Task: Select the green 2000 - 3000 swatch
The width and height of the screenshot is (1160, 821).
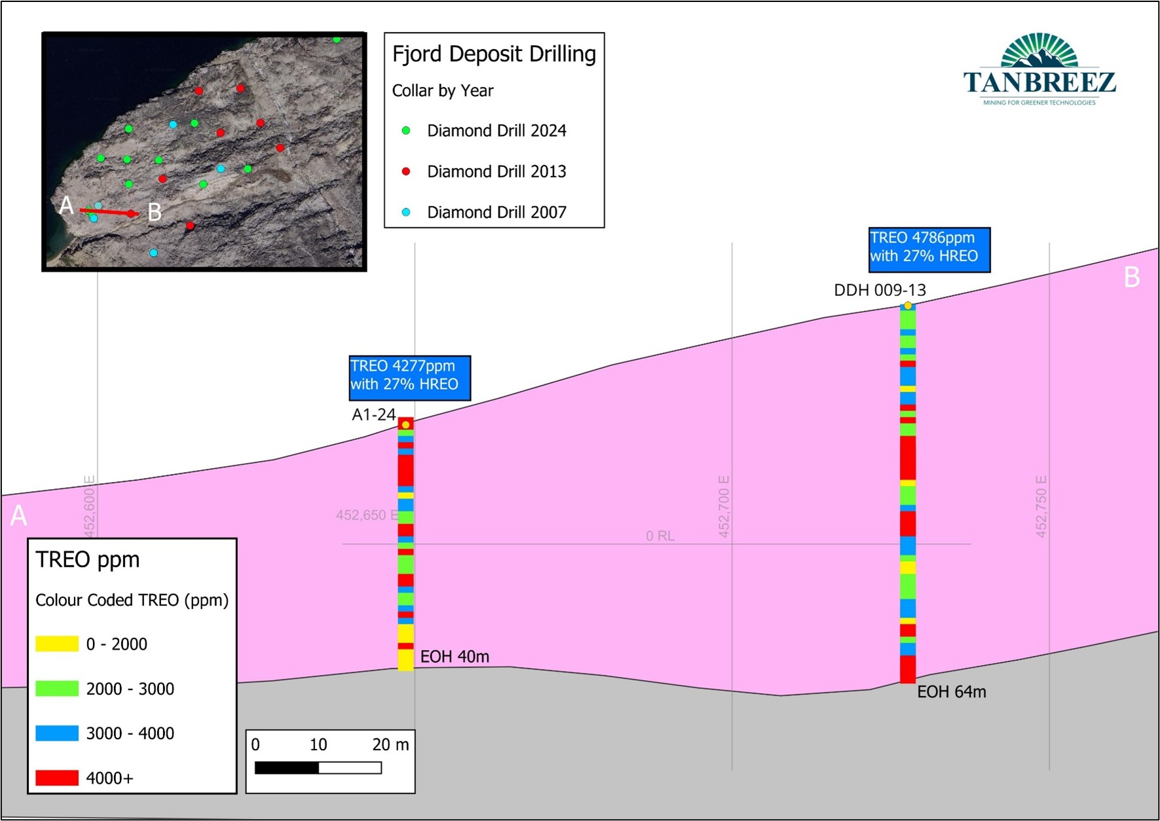Action: (x=57, y=689)
